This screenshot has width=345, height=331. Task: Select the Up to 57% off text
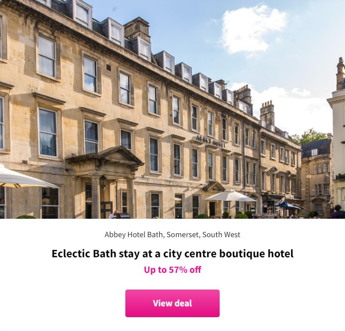pos(172,270)
